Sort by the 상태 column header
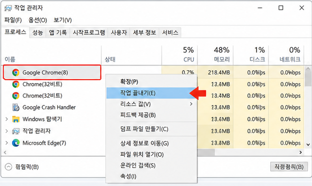 110,59
